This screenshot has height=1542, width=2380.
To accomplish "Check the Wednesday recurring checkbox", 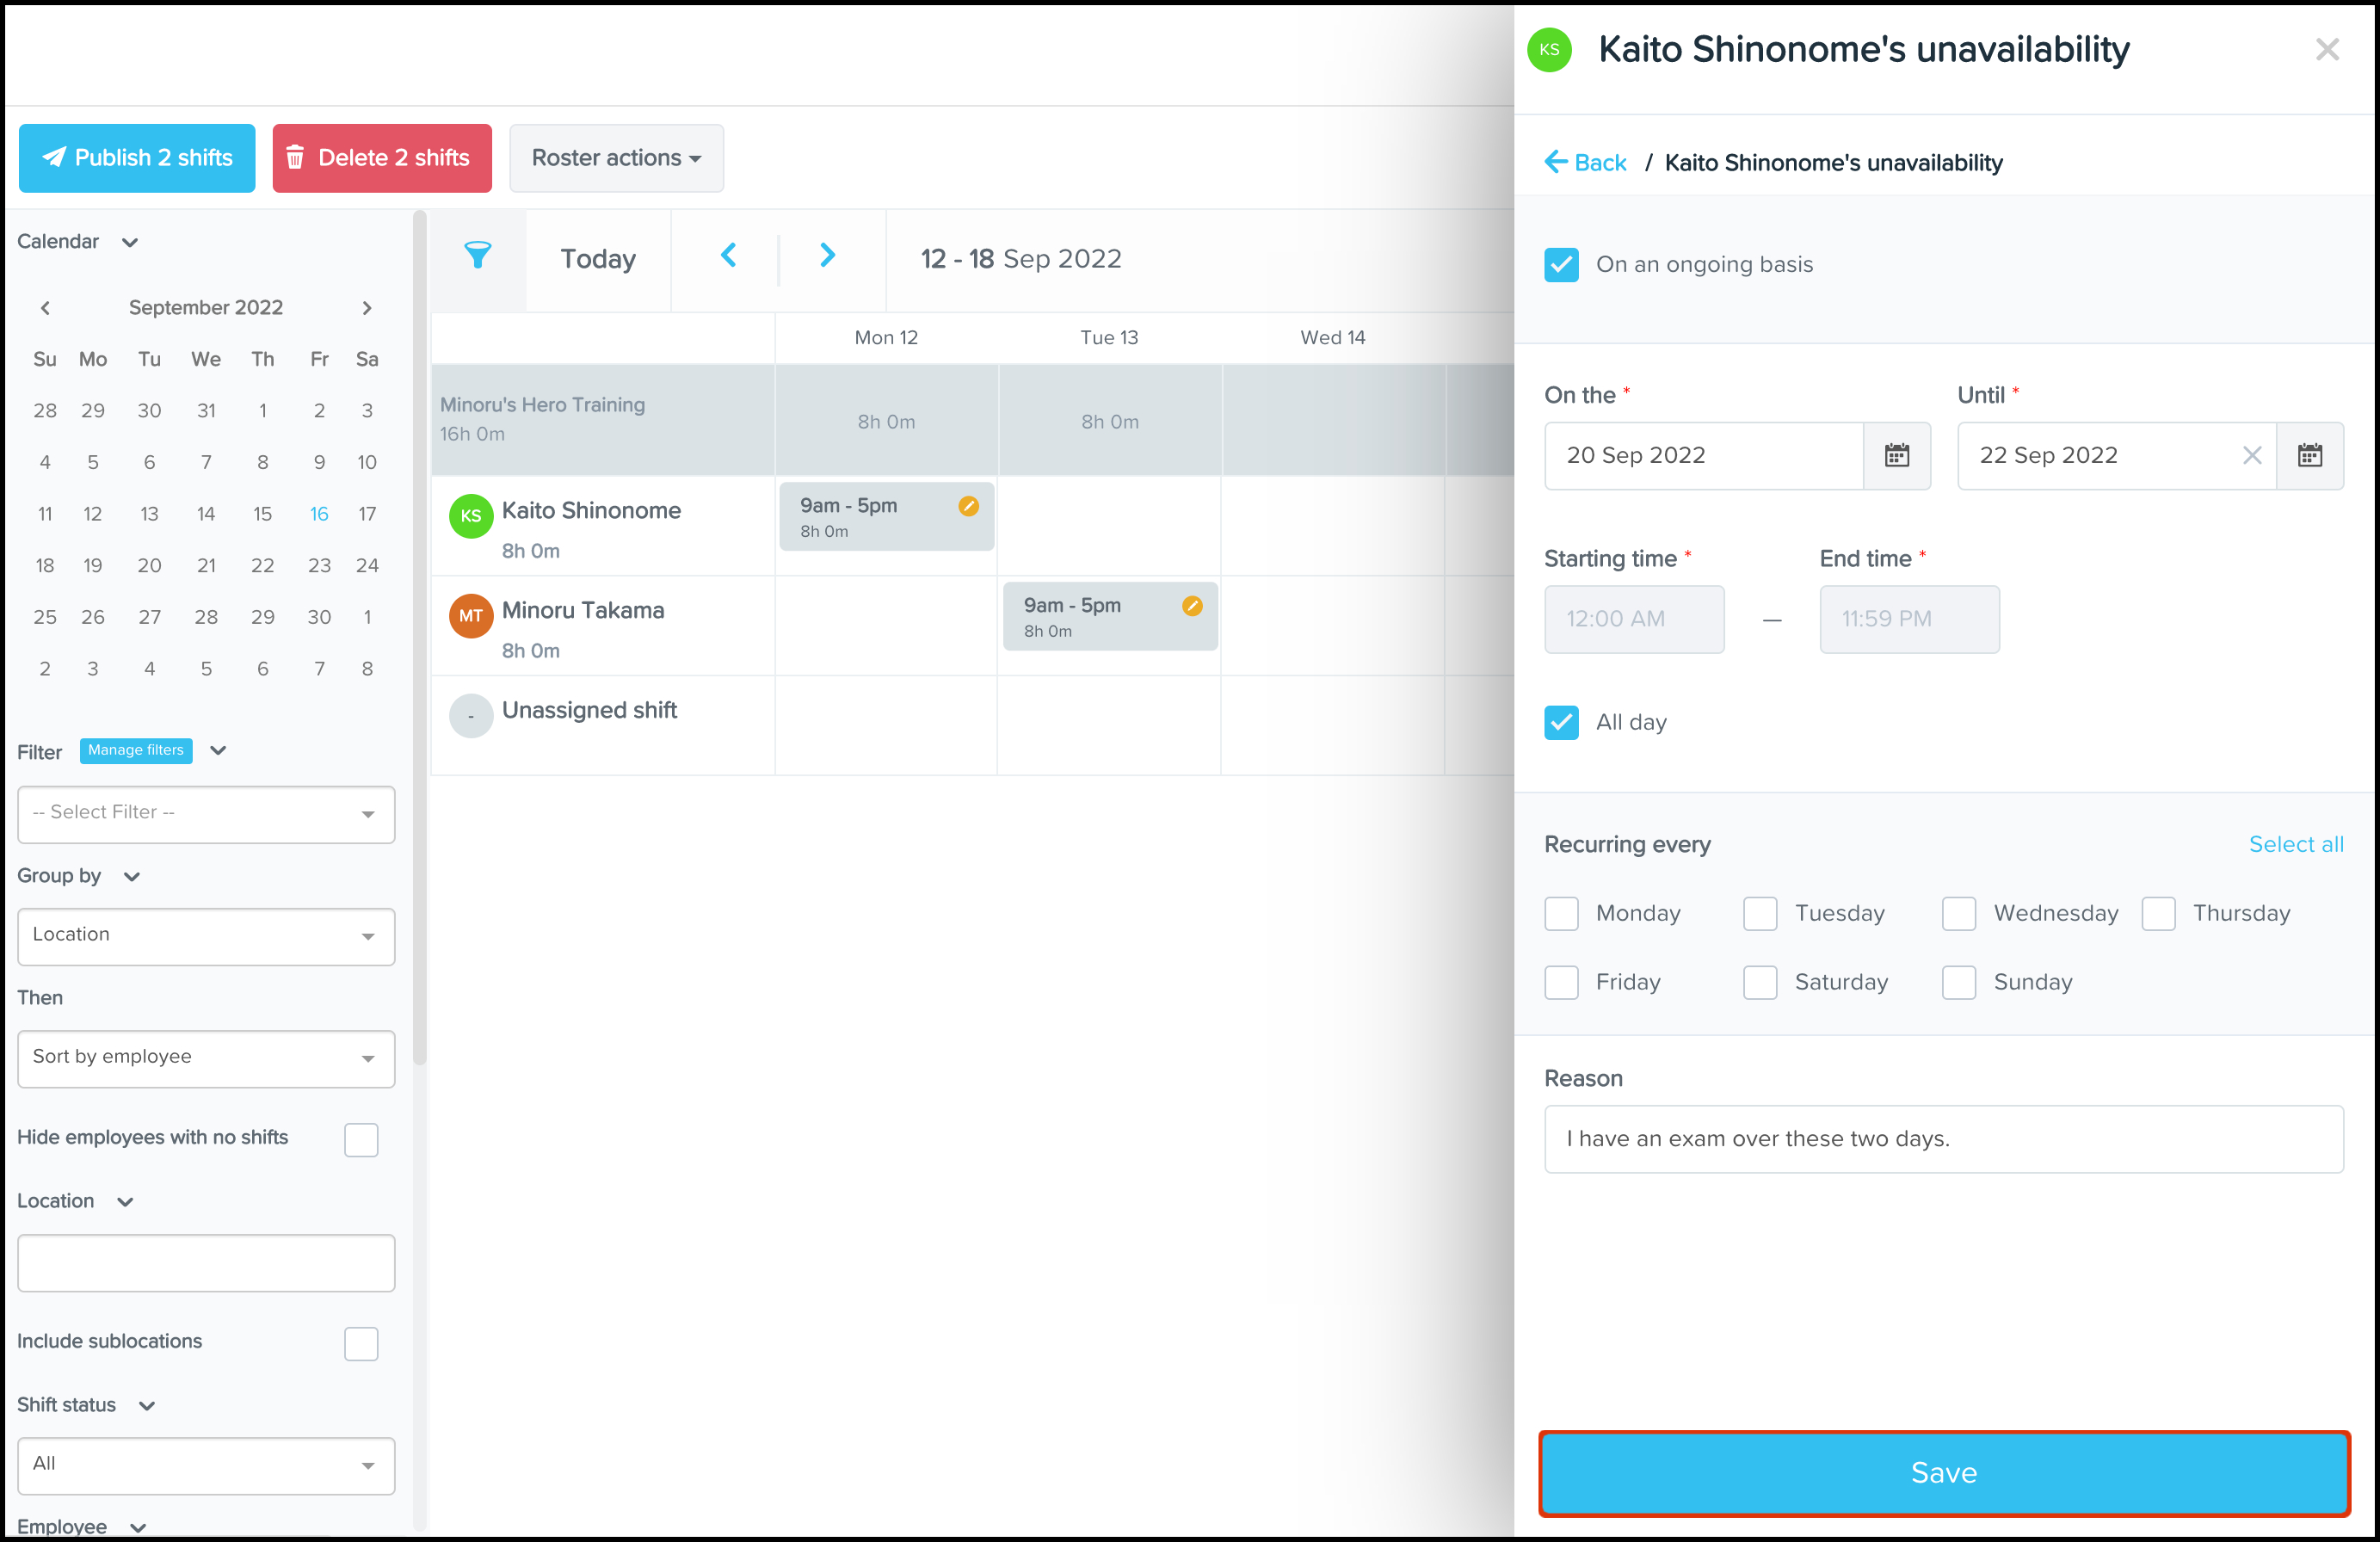I will (1958, 913).
